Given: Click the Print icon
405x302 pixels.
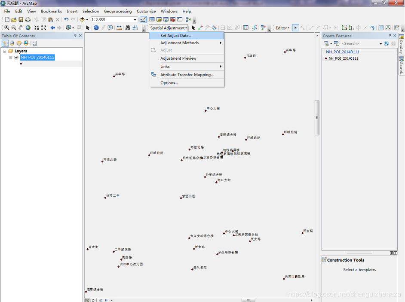Looking at the screenshot, I should [28, 19].
